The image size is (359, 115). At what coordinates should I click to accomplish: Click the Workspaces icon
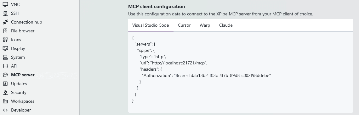[5, 101]
